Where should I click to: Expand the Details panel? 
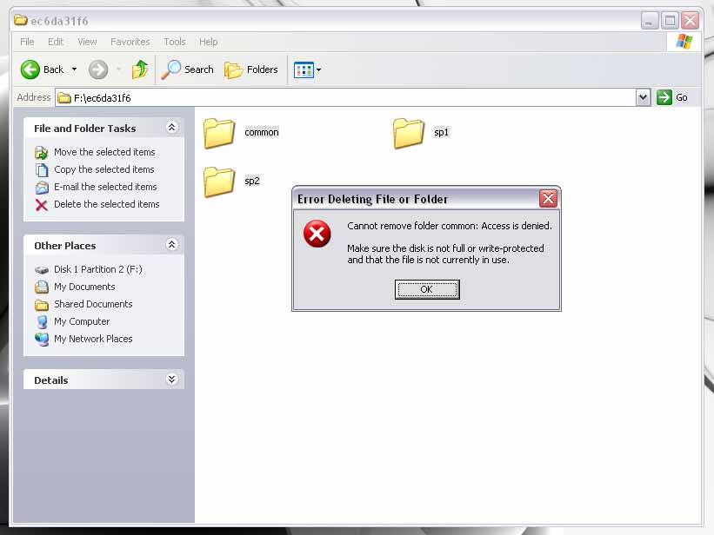(x=171, y=380)
